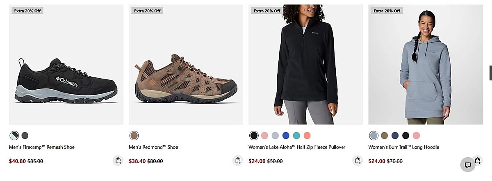Open Men's Firecamp™ Remesh Shoe product link
The width and height of the screenshot is (492, 181).
point(42,147)
